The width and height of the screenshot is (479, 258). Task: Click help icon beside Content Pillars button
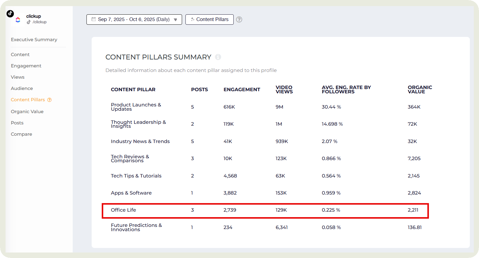pos(239,20)
